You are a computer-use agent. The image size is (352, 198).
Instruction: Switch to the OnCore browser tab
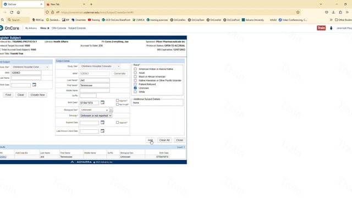point(23,4)
